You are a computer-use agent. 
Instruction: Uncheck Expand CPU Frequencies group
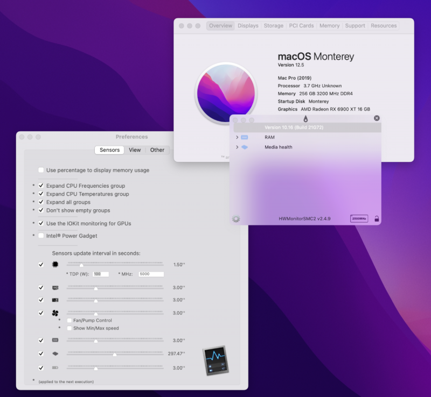(41, 186)
